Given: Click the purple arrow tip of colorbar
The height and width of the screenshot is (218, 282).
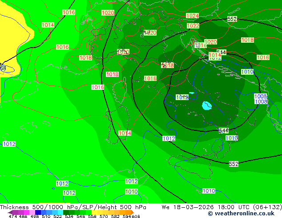Looking at the screenshot, I should point(10,212).
